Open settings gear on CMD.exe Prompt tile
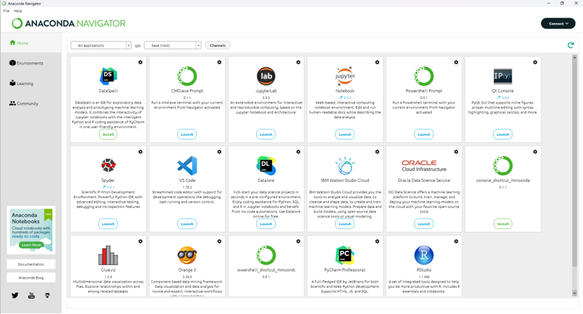Image resolution: width=583 pixels, height=314 pixels. click(219, 62)
